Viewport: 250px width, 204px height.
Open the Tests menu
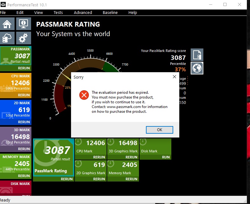(x=58, y=13)
